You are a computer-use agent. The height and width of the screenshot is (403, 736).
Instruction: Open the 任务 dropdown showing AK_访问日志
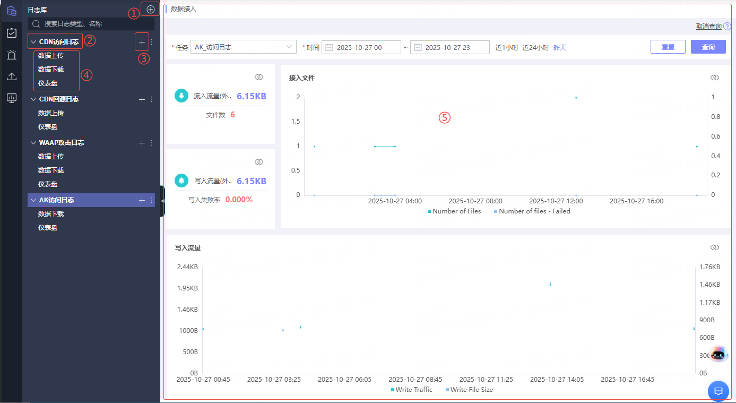point(244,47)
